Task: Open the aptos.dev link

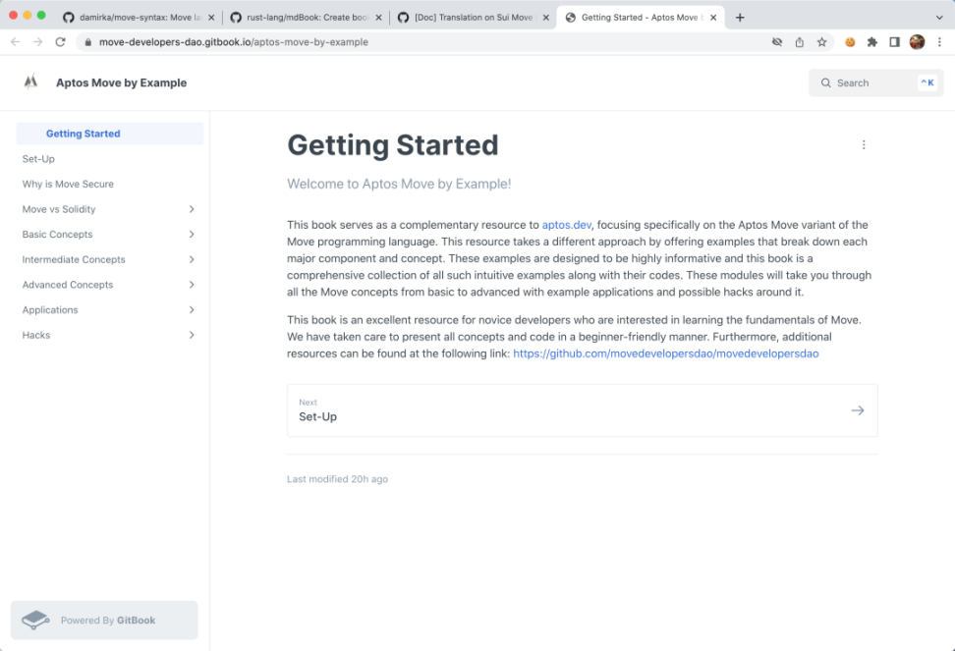Action: [567, 225]
